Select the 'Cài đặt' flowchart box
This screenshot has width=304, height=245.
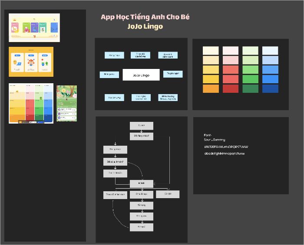[168, 194]
